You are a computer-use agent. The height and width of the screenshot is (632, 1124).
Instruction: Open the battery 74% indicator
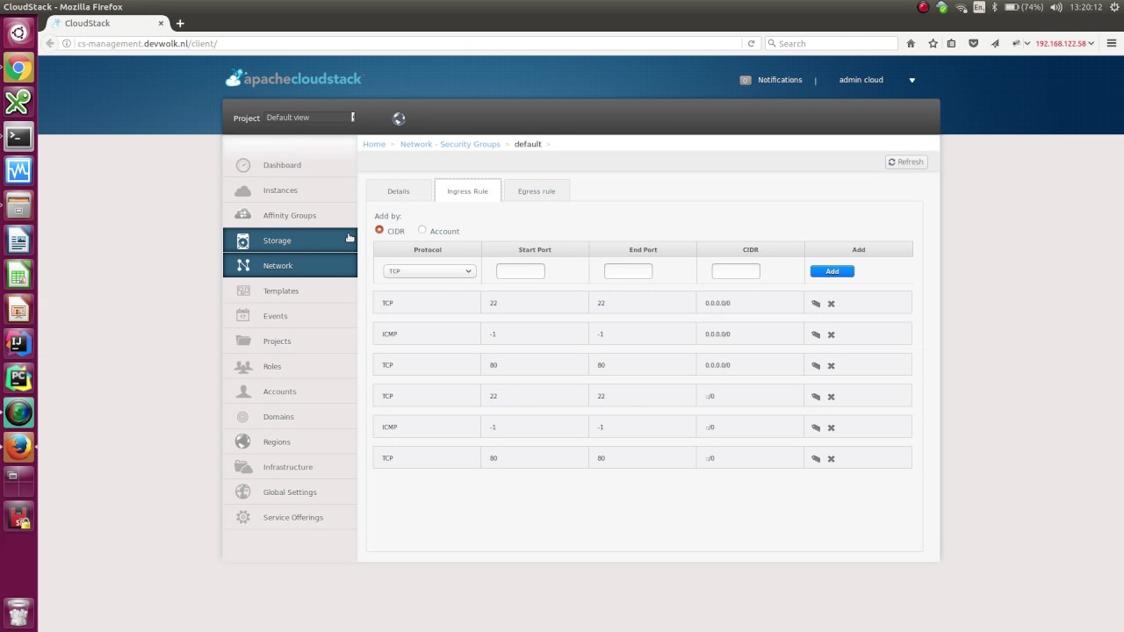(1024, 7)
